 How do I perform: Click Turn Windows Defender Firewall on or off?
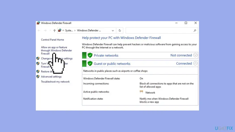(x=54, y=65)
